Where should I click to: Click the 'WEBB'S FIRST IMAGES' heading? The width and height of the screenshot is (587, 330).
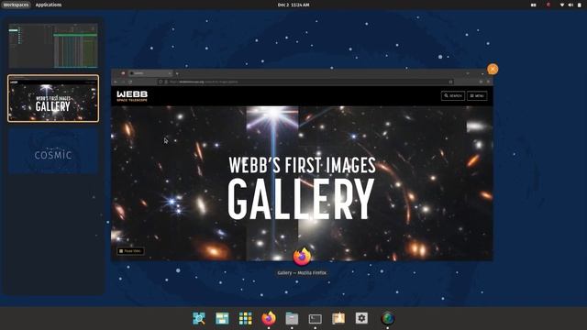pyautogui.click(x=302, y=165)
